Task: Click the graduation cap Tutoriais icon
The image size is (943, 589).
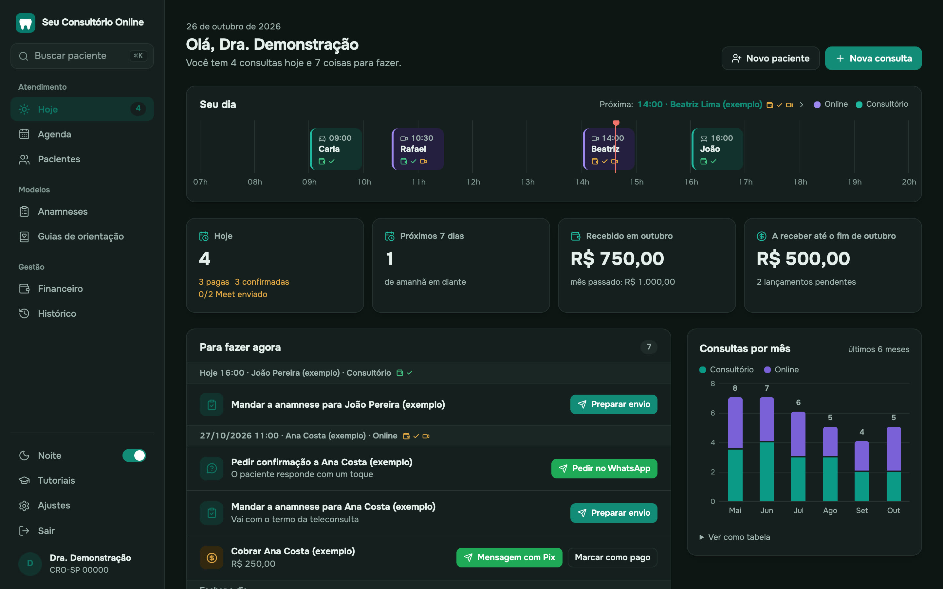Action: pyautogui.click(x=24, y=480)
